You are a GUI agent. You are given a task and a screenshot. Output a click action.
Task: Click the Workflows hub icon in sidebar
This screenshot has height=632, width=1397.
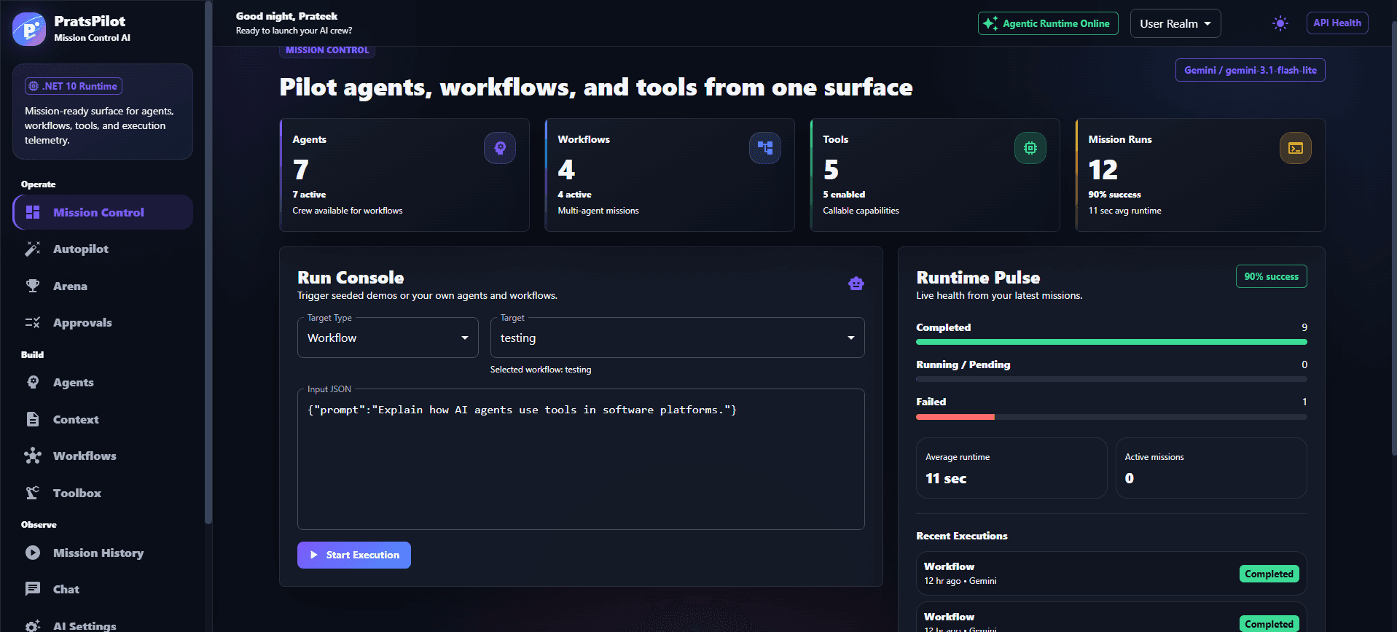[33, 456]
